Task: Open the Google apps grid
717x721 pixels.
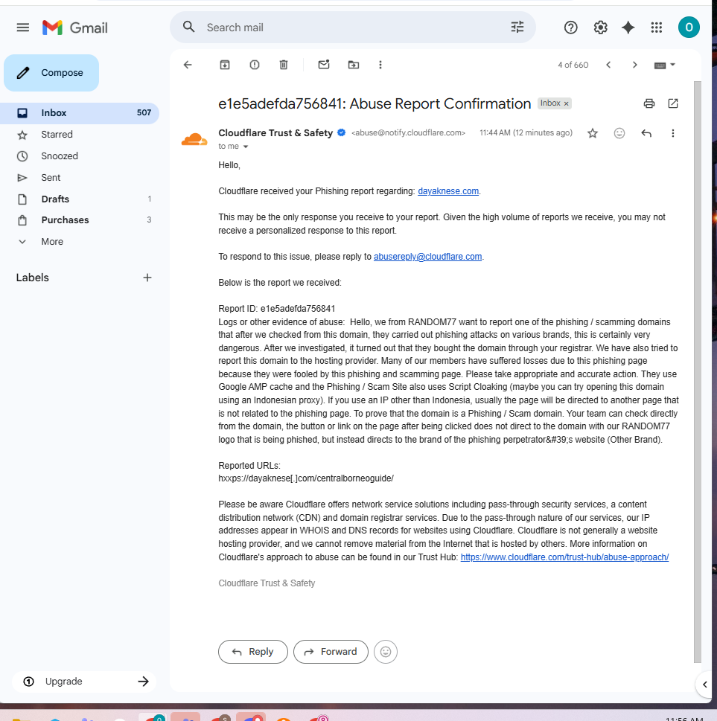Action: click(657, 28)
